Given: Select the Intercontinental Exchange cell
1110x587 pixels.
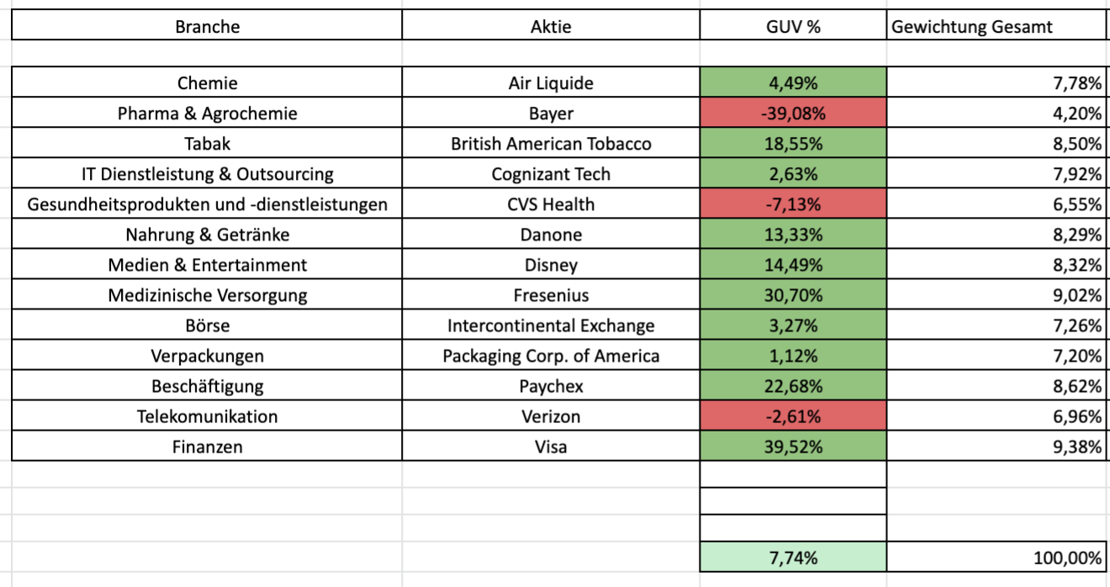Looking at the screenshot, I should pyautogui.click(x=551, y=325).
